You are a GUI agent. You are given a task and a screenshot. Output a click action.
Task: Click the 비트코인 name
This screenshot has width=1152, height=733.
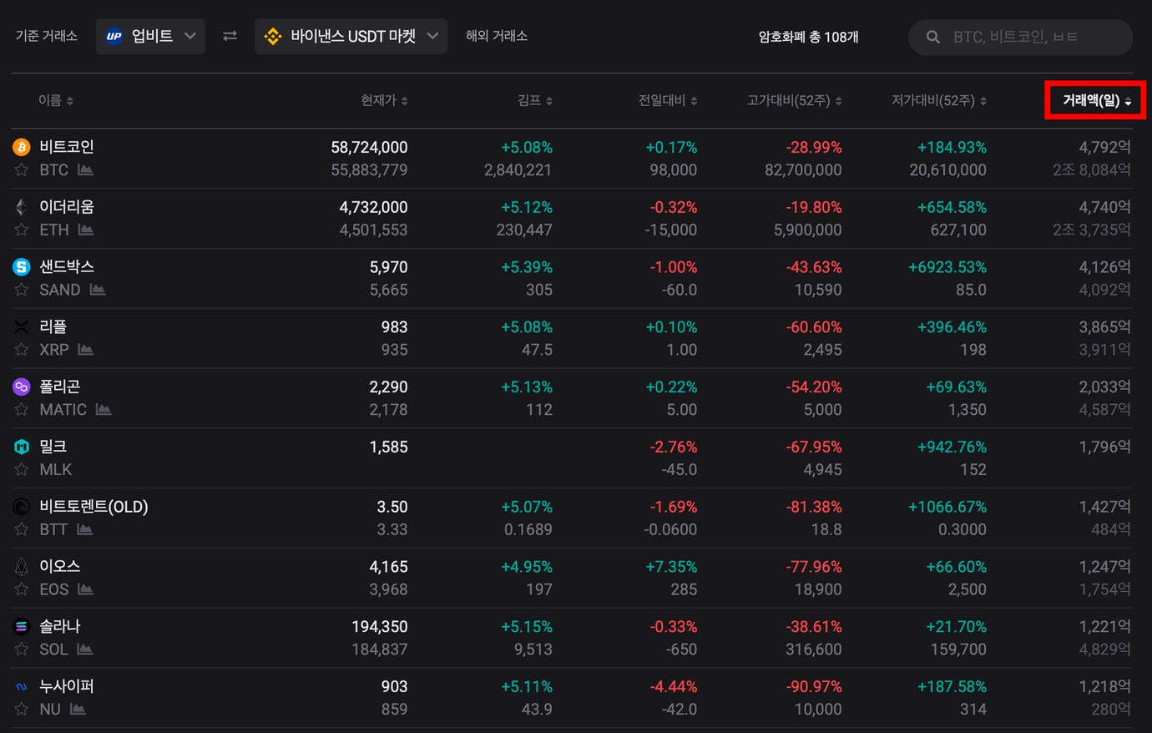(x=67, y=147)
